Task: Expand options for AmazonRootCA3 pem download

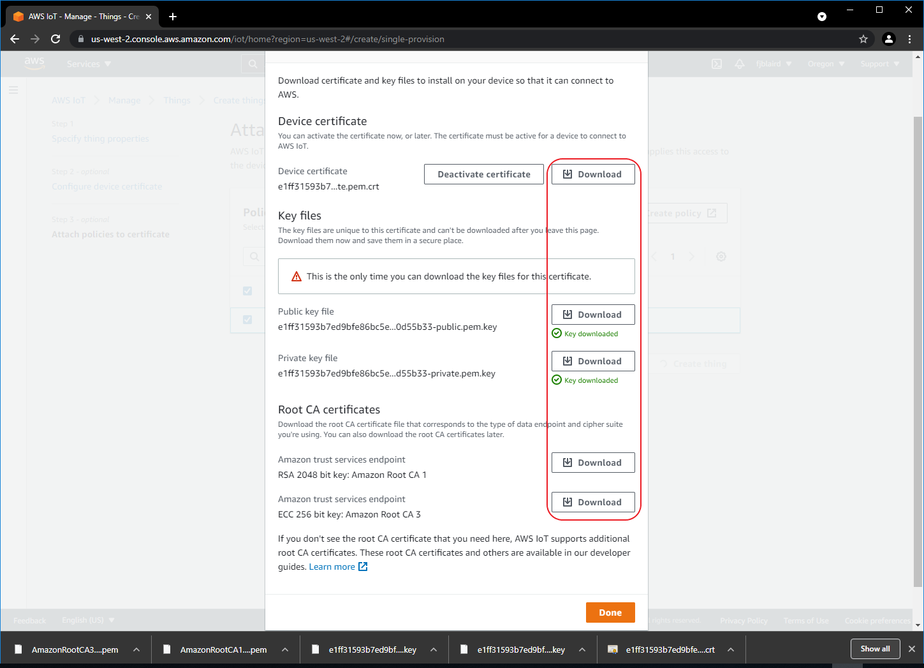Action: [x=136, y=649]
